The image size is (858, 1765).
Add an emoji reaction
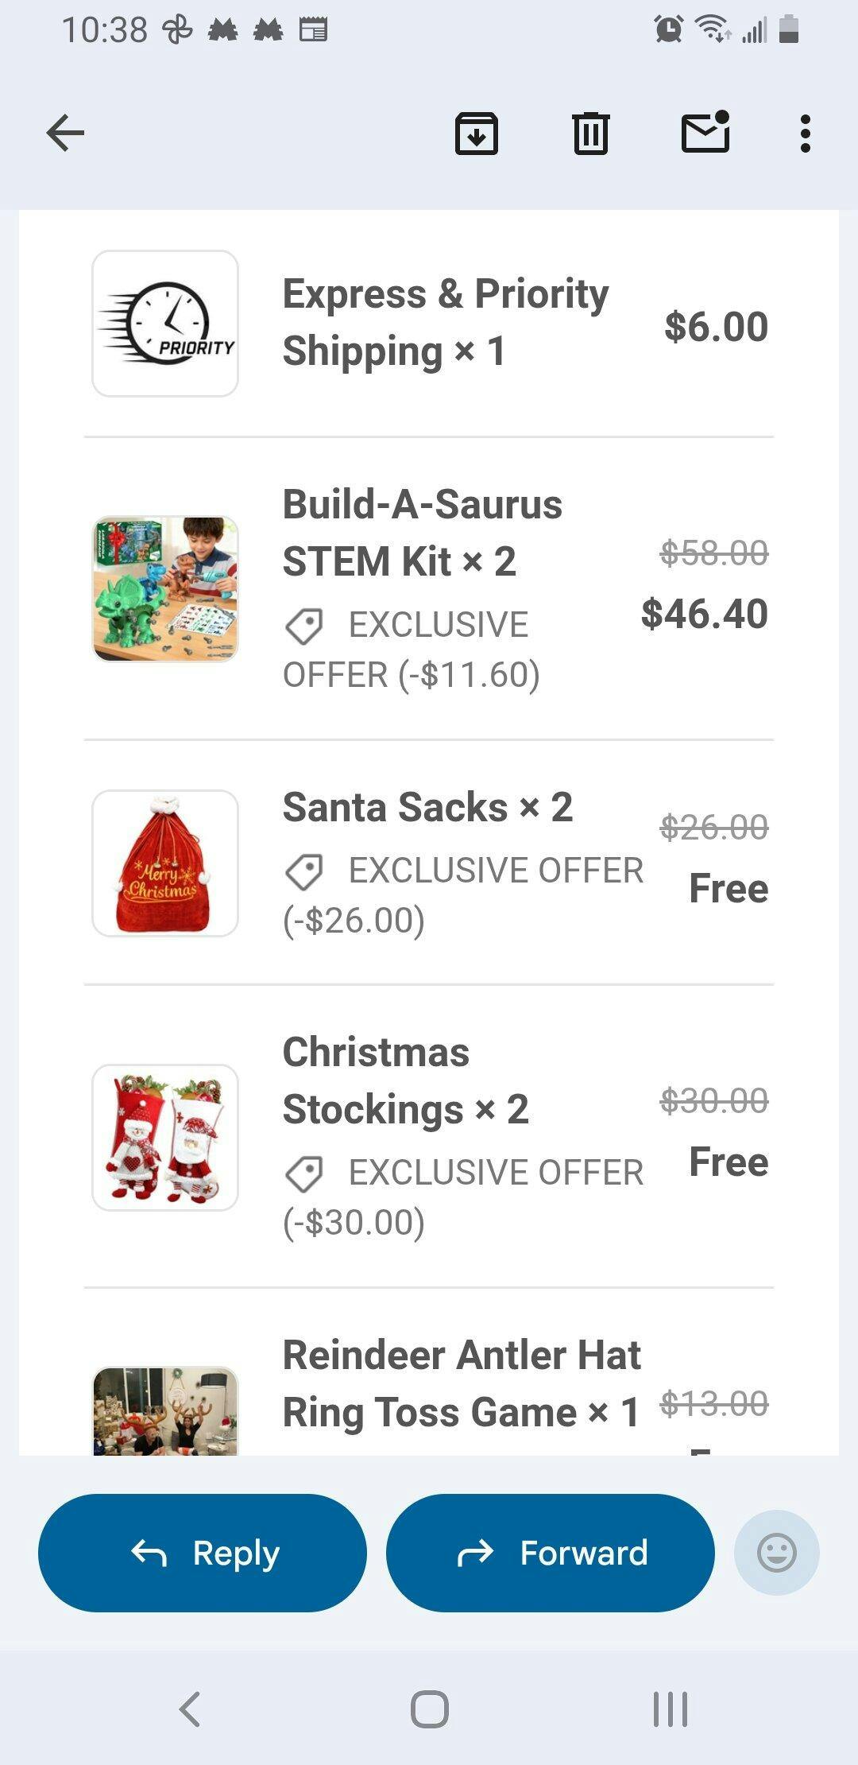776,1552
